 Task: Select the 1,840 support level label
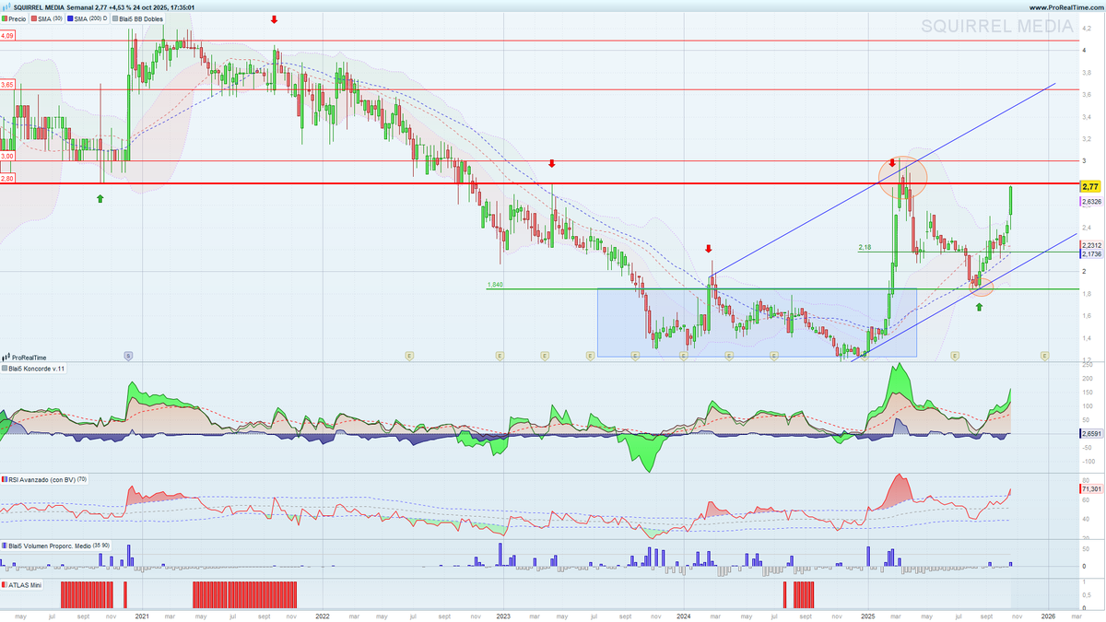494,285
